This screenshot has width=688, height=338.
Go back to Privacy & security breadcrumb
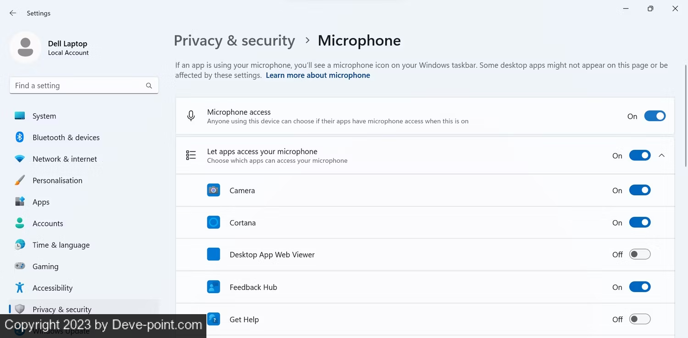234,41
